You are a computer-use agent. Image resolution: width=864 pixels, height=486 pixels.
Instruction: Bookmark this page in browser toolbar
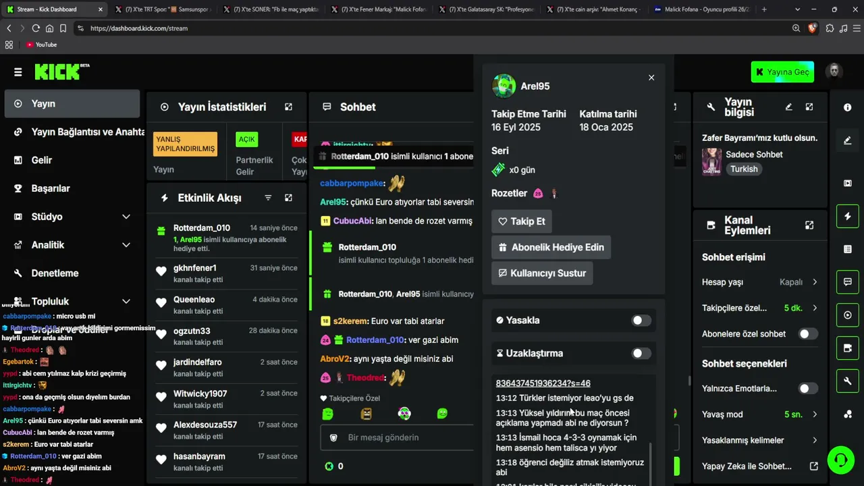click(x=63, y=28)
